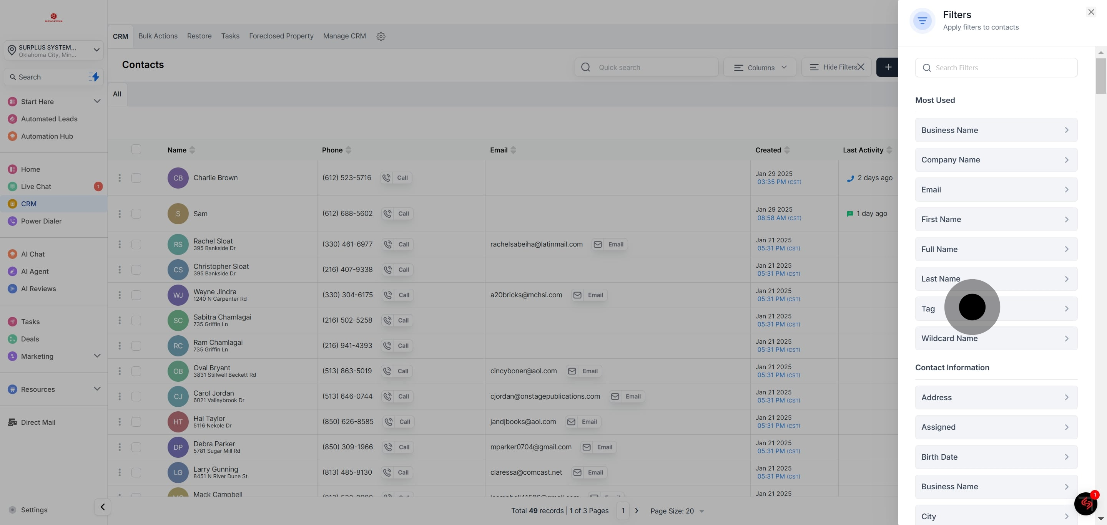Check the select-all contacts checkbox
This screenshot has width=1107, height=525.
click(136, 149)
